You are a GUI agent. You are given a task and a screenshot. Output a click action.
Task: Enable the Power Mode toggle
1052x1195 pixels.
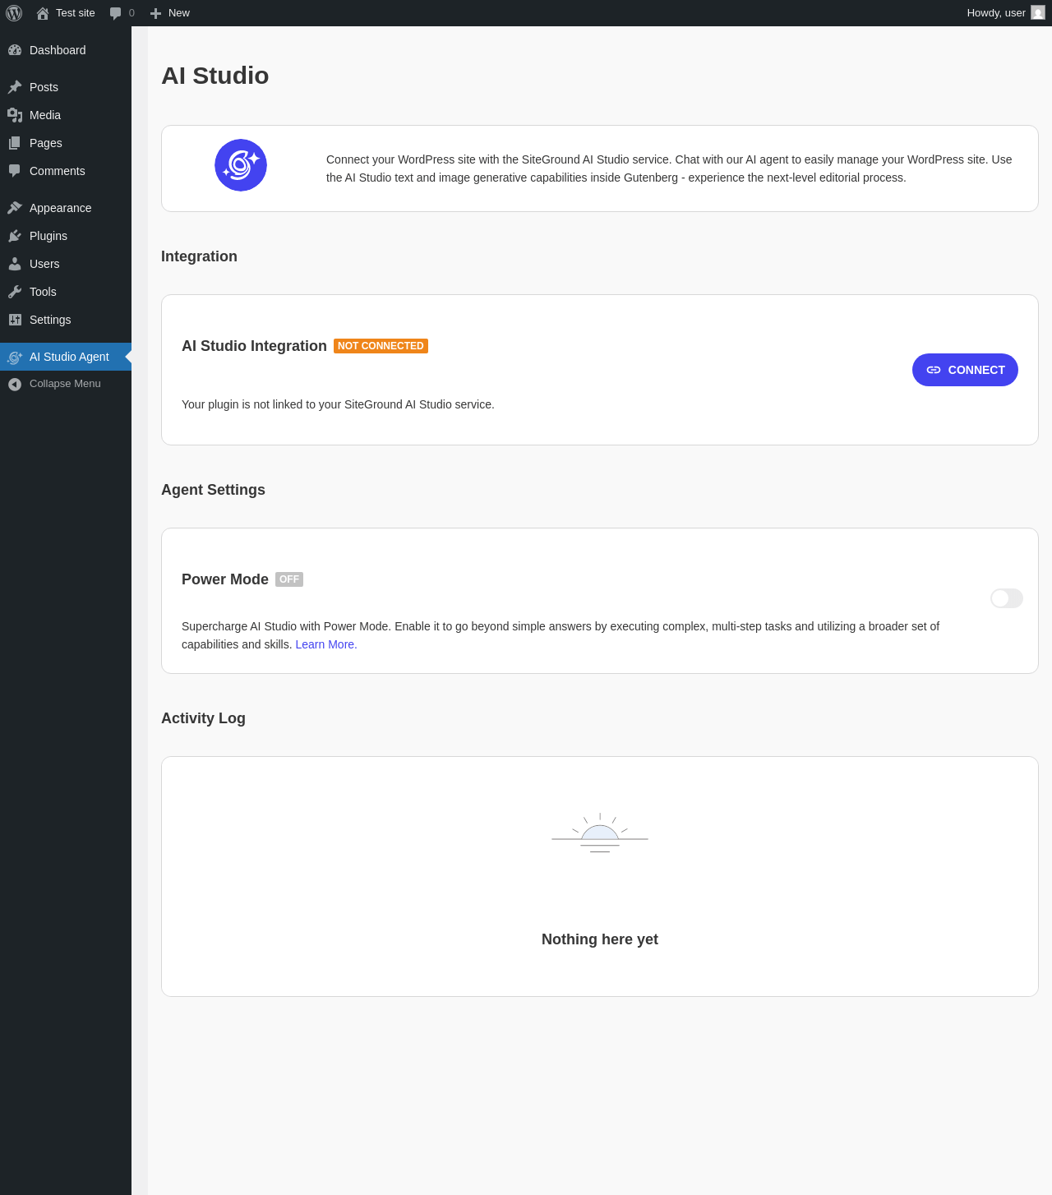1006,598
